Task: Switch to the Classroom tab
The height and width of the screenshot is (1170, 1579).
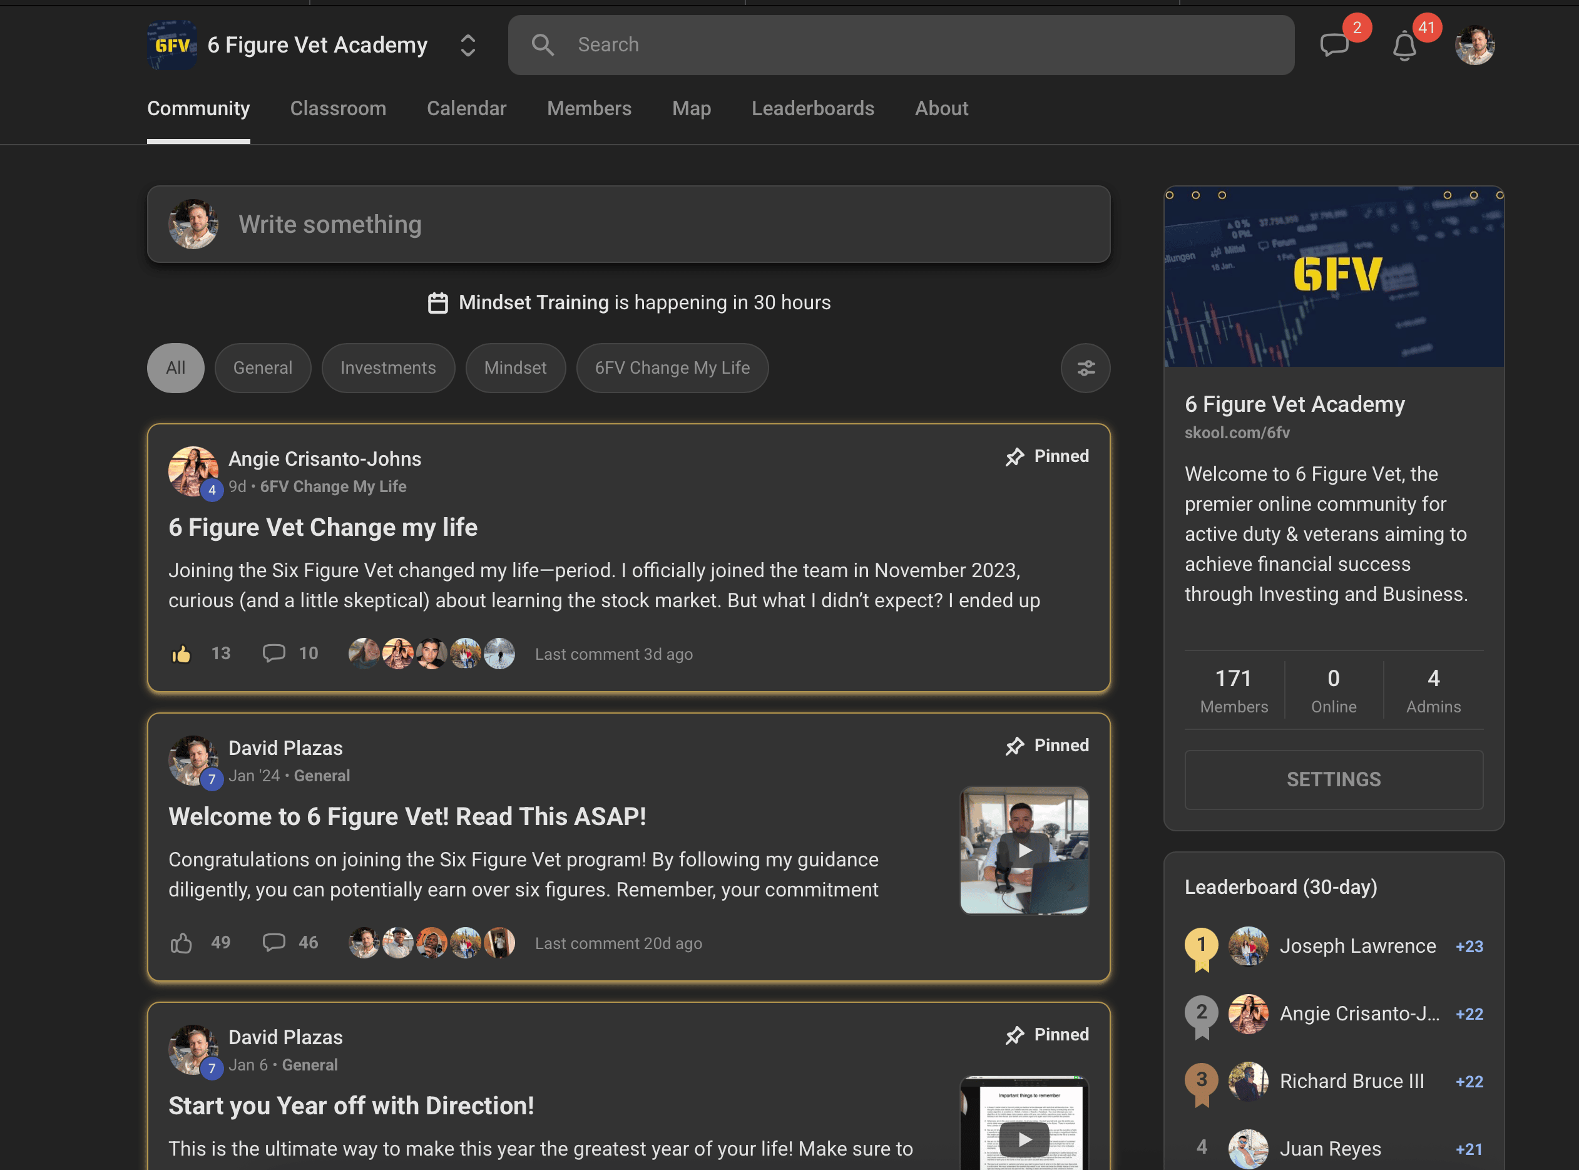Action: tap(338, 108)
